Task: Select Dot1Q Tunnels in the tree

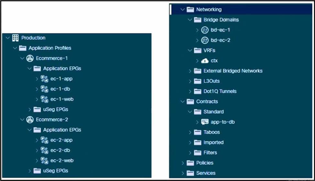Action: click(x=220, y=91)
